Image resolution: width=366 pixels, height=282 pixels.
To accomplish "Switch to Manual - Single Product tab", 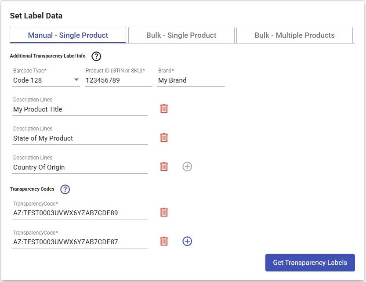I will (68, 35).
